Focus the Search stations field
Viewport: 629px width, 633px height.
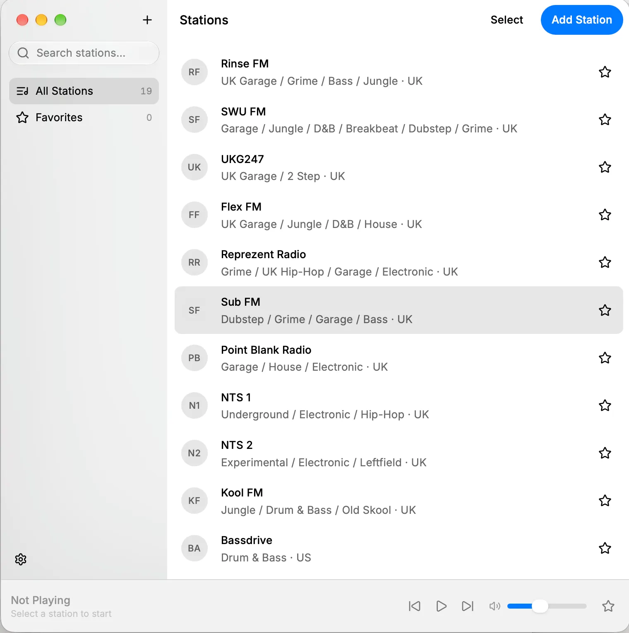click(x=84, y=53)
